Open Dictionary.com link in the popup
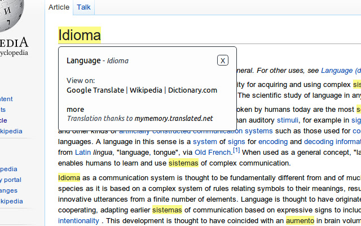The image size is (361, 226). [192, 90]
